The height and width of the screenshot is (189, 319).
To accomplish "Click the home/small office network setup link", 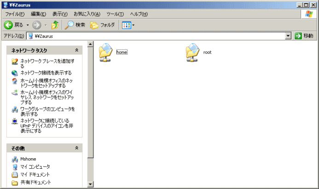I will [46, 83].
